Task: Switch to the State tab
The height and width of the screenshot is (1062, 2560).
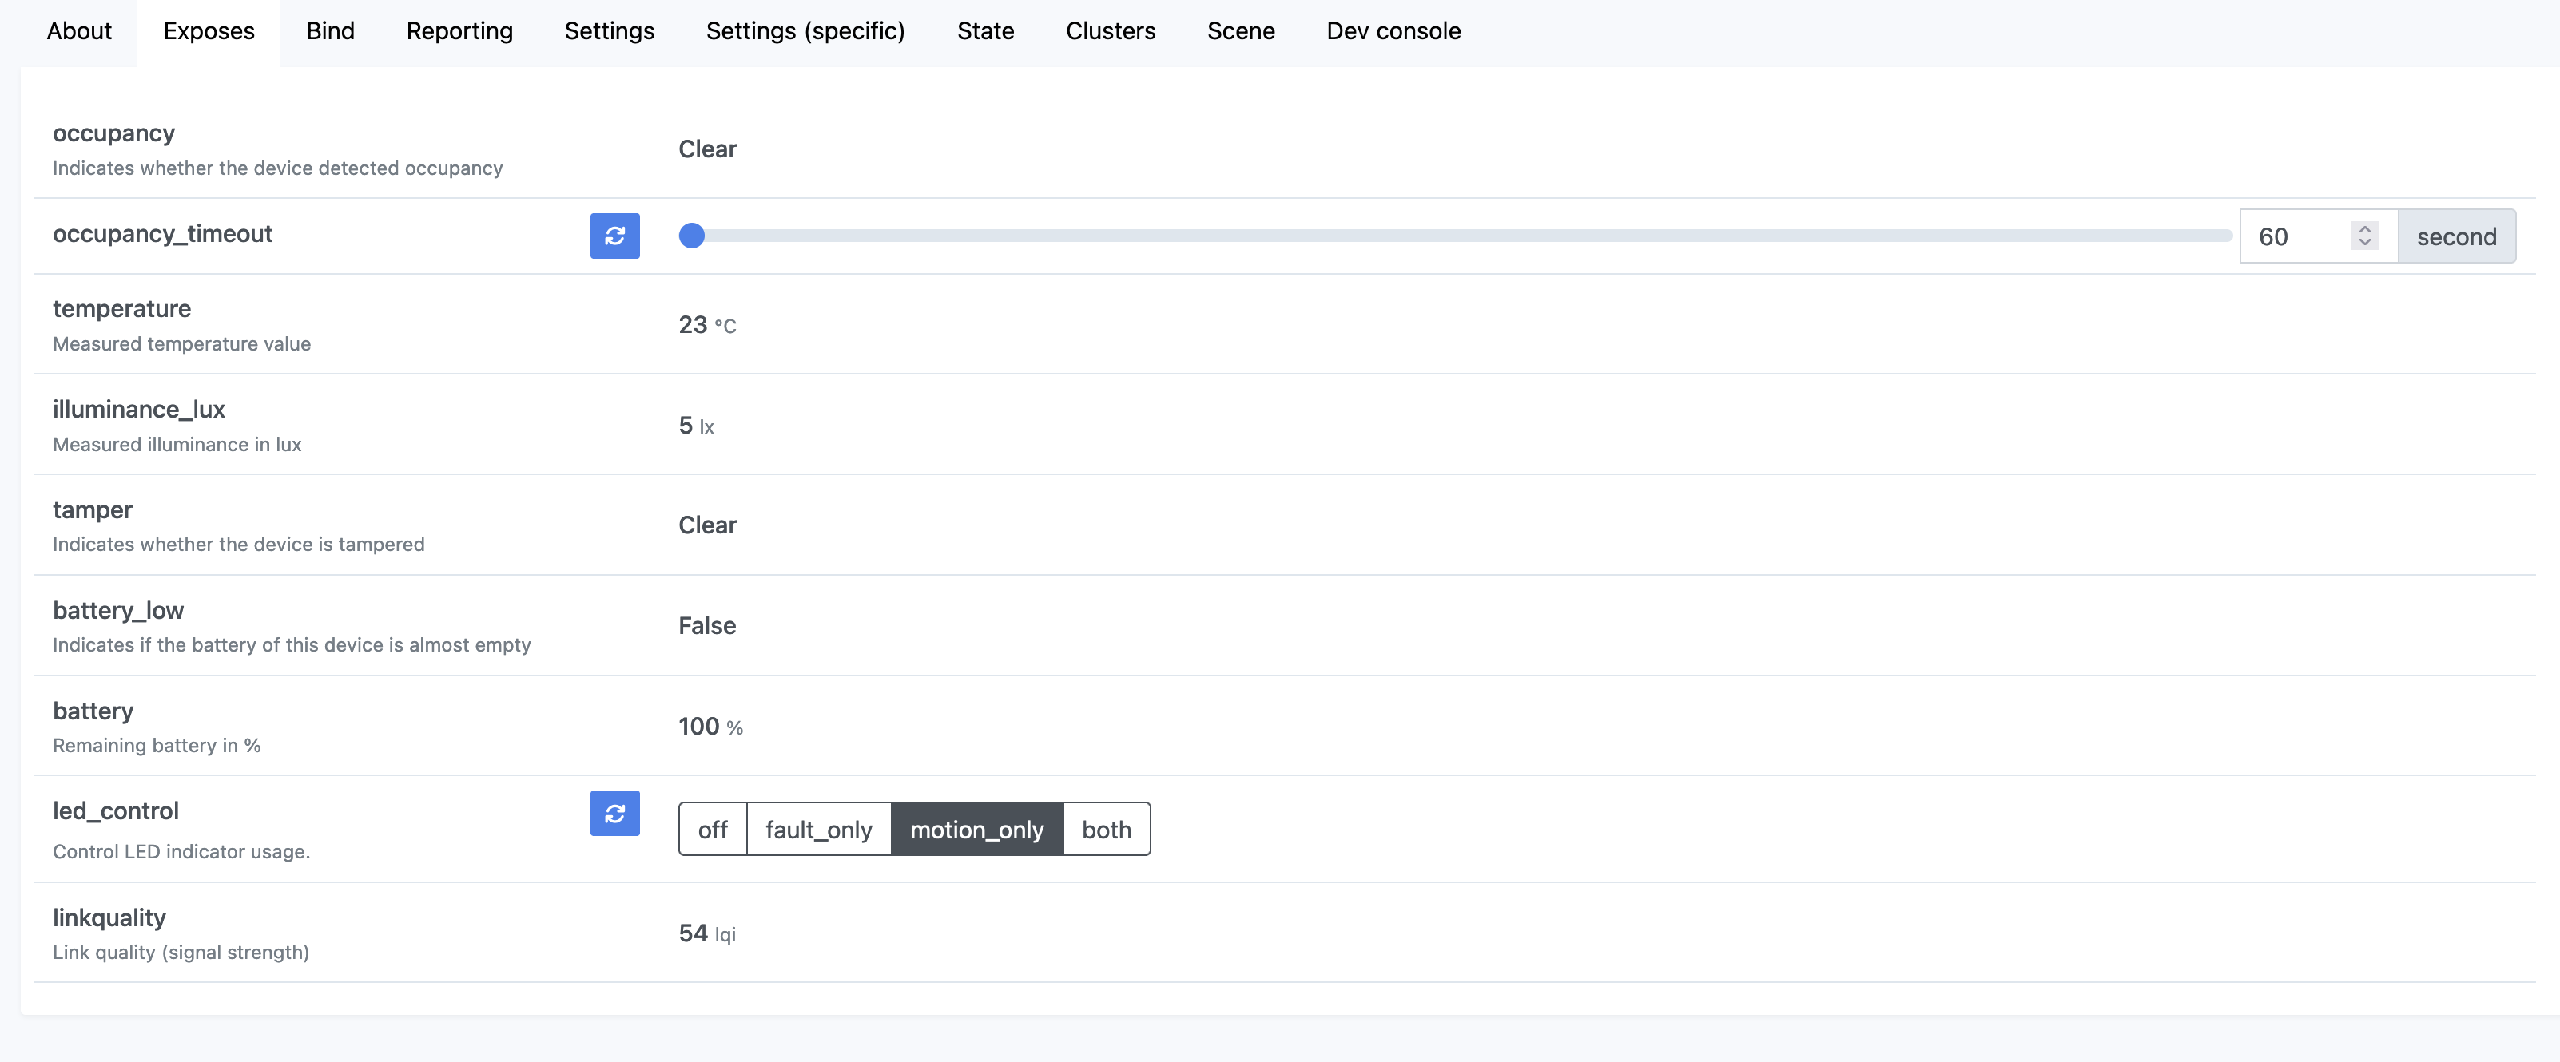Action: 985,31
